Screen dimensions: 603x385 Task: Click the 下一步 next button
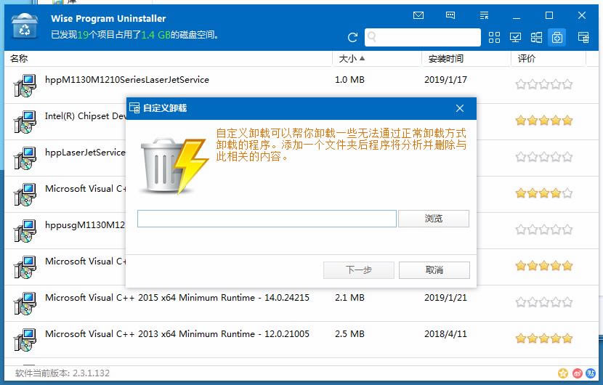click(x=358, y=270)
